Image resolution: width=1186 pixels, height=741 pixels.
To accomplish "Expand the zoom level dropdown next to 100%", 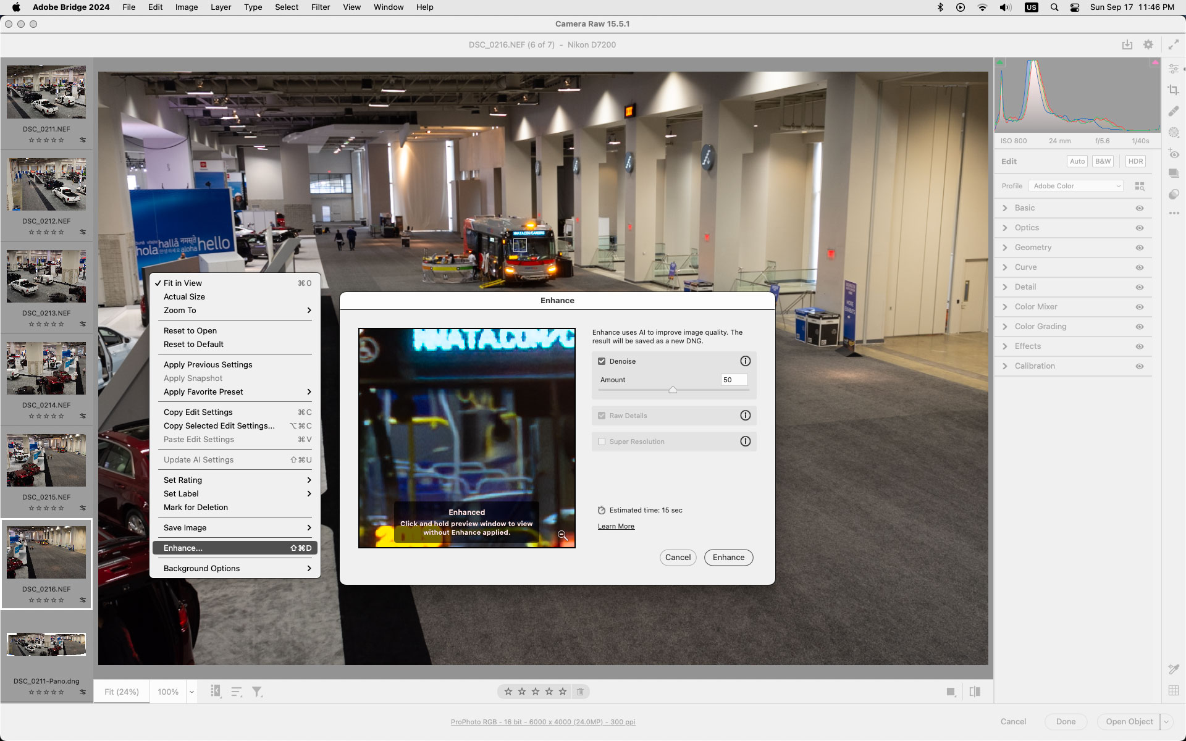I will pos(191,692).
